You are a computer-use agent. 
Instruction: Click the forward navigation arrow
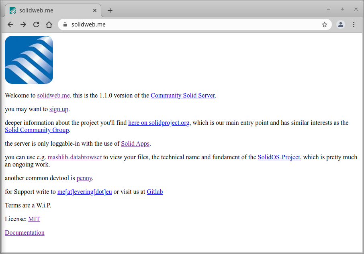coord(23,24)
